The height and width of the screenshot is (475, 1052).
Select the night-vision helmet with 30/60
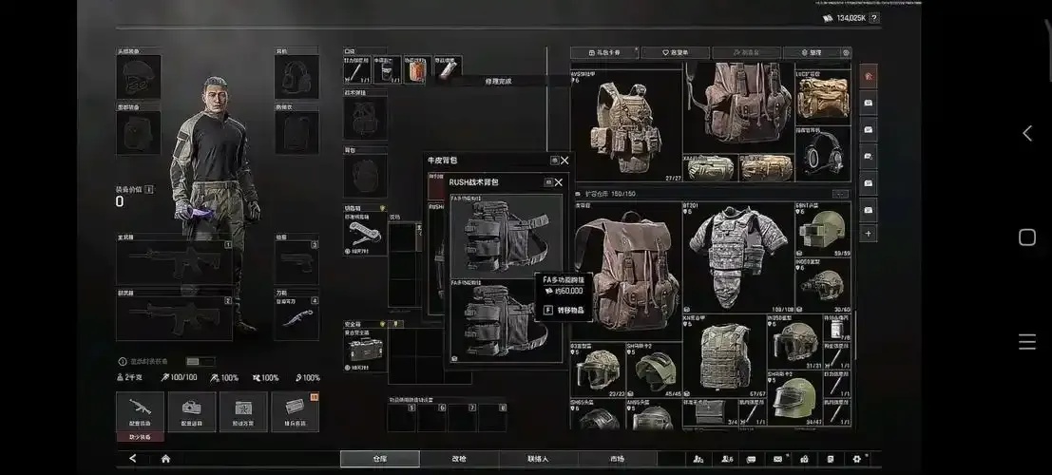823,285
